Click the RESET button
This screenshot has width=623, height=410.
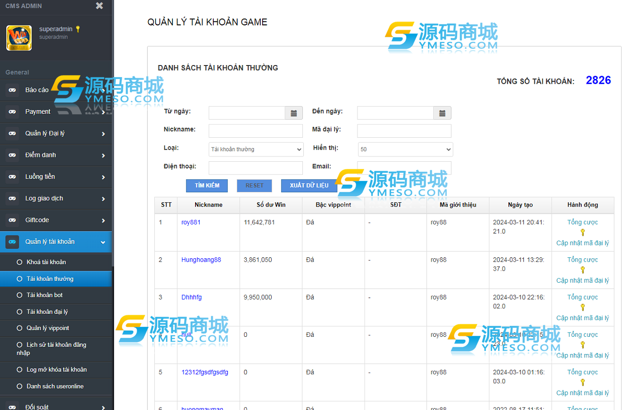254,186
